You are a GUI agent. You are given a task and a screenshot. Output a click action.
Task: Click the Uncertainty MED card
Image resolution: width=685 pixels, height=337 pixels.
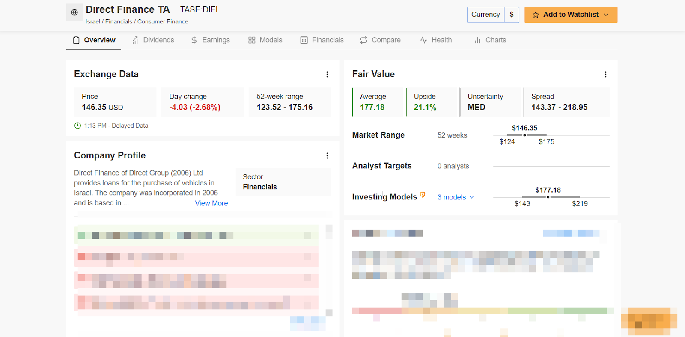[x=491, y=102]
